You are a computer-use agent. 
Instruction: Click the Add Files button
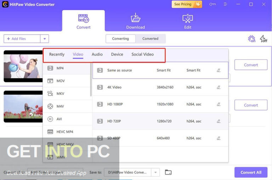(x=22, y=39)
